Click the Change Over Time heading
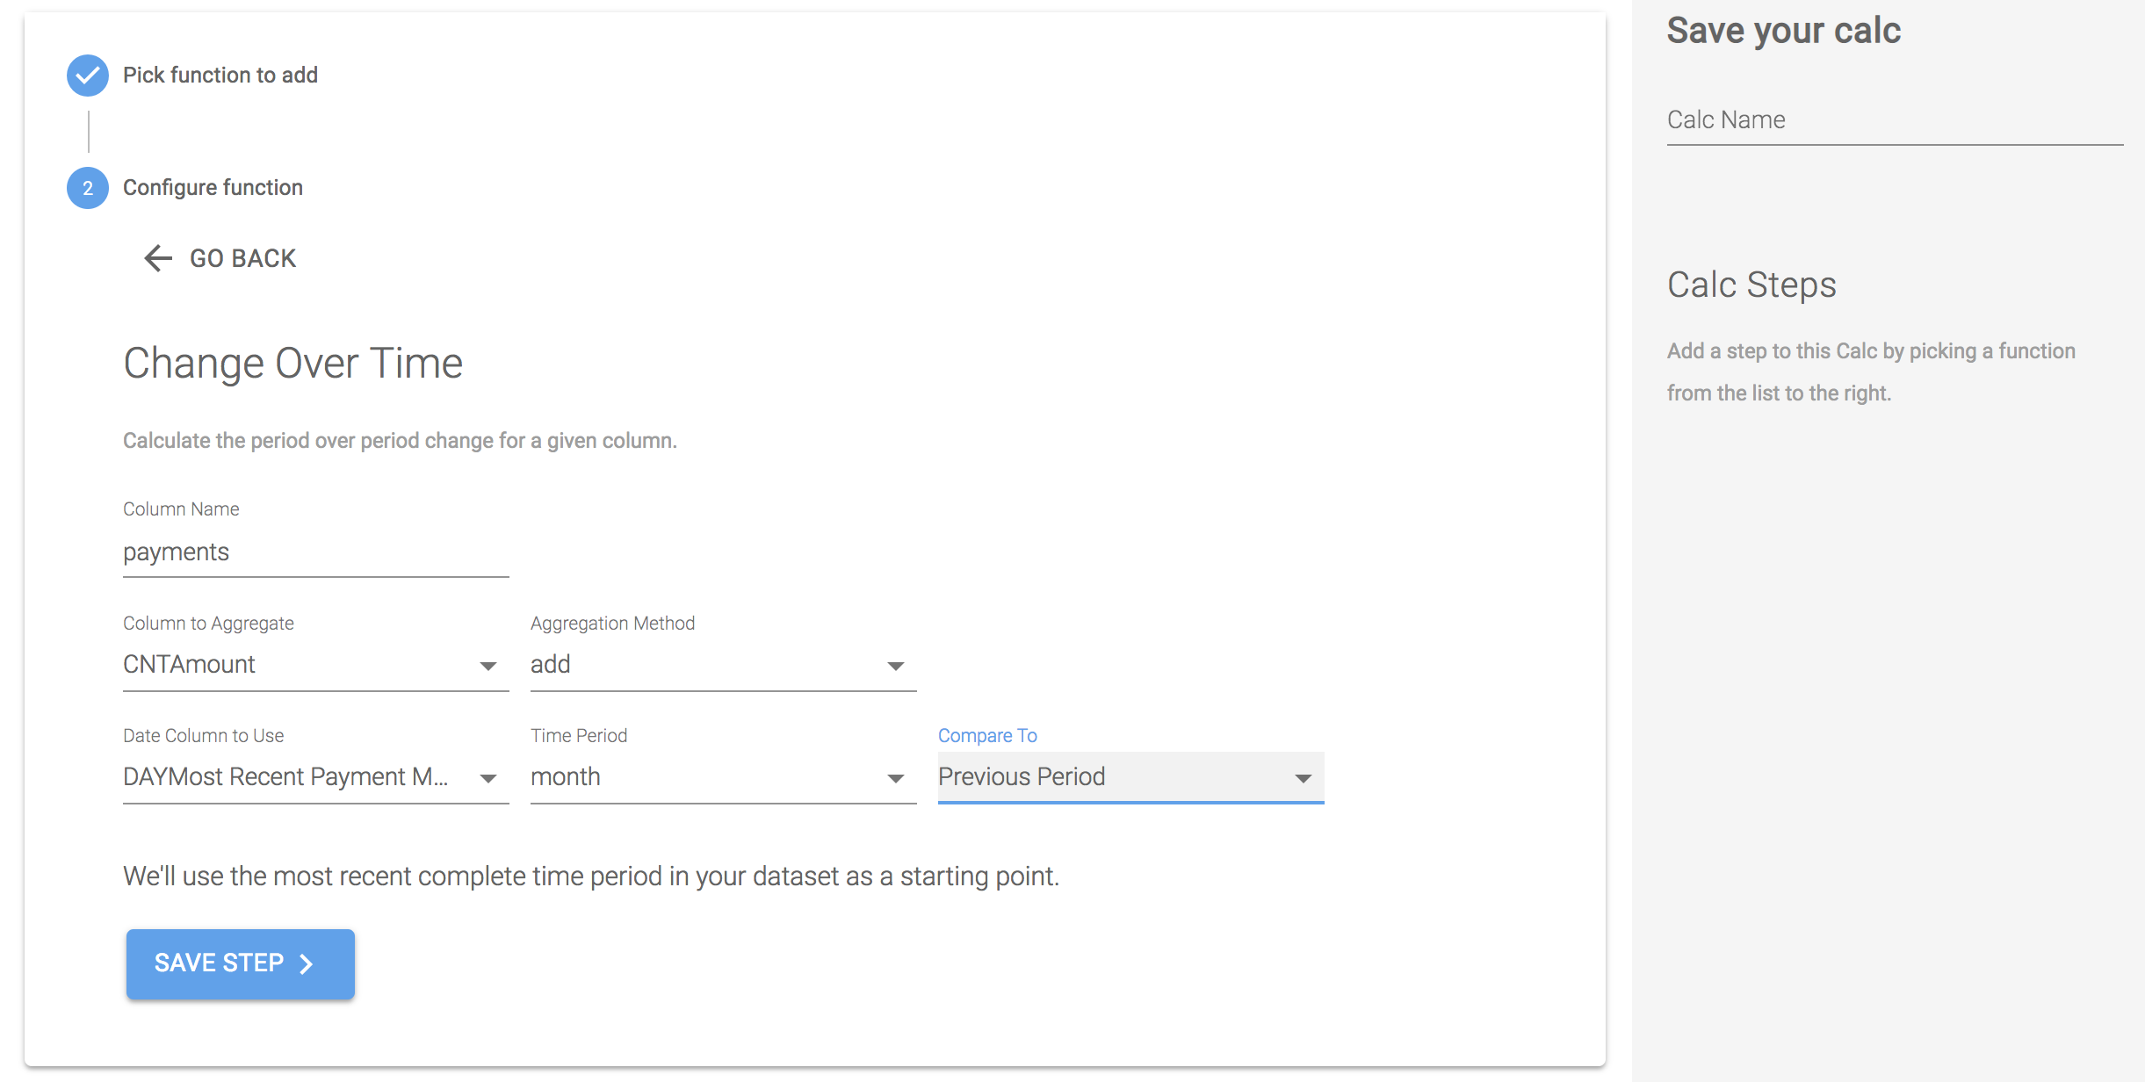2145x1082 pixels. tap(292, 364)
